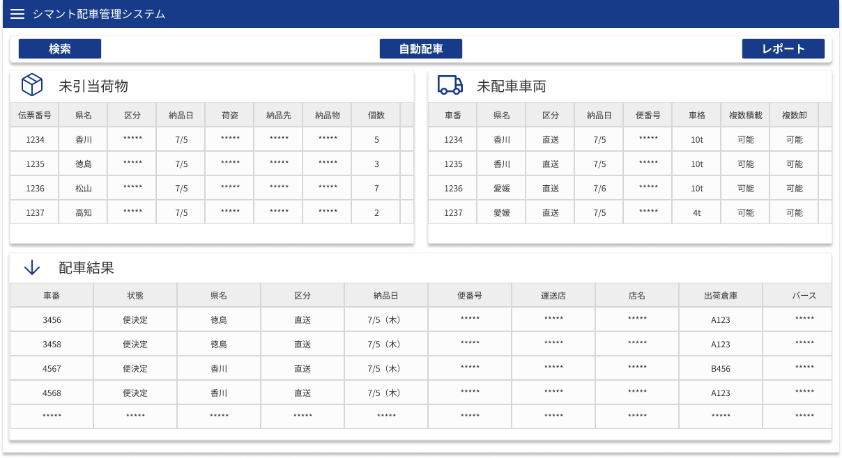Click 4t vehicle class cell

[x=697, y=212]
